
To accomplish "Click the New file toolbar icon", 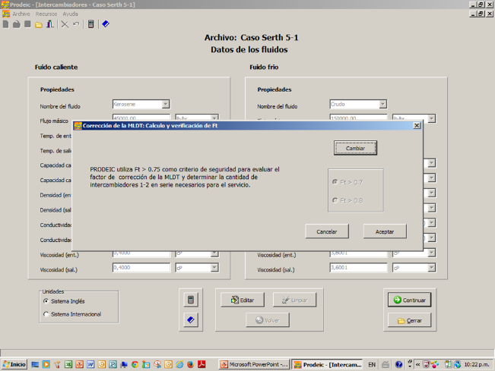I will click(x=5, y=24).
